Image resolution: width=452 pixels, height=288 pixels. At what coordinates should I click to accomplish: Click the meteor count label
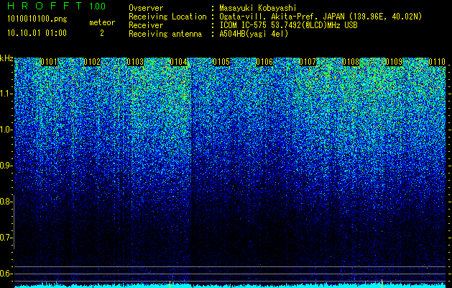click(102, 22)
